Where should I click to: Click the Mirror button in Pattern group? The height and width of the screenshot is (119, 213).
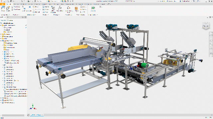[x=46, y=10]
